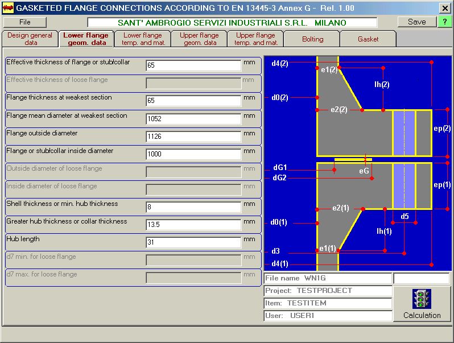Click the d0(2) label in diagram

[280, 97]
